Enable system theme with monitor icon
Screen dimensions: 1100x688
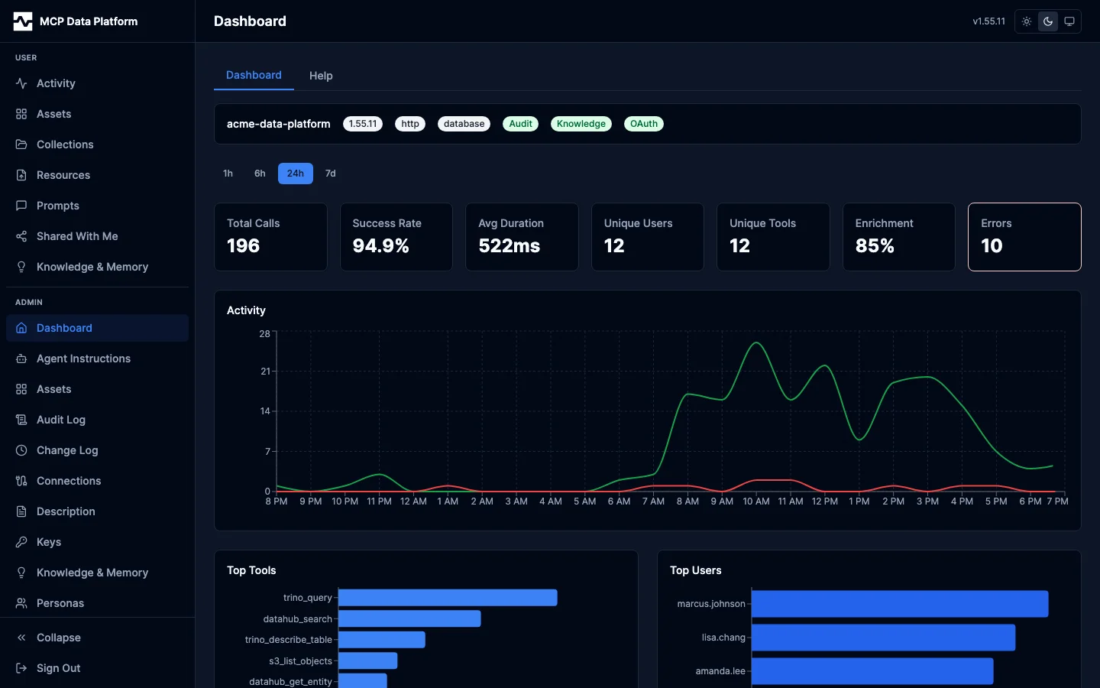1069,21
